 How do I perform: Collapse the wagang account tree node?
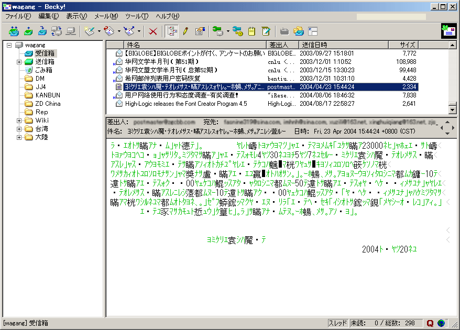pyautogui.click(x=9, y=45)
